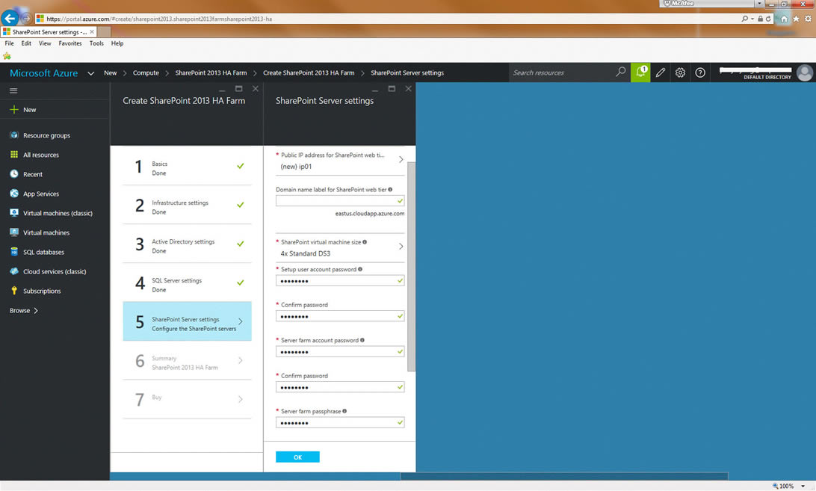Open step 5 SharePoint Server settings
The width and height of the screenshot is (816, 491).
(x=187, y=321)
